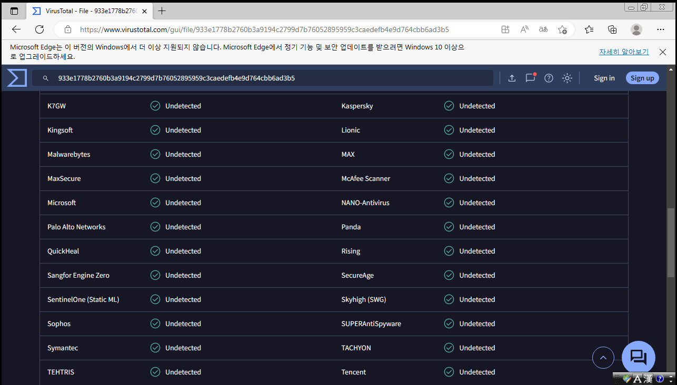
Task: Click the VirusTotal hash search field
Action: [x=263, y=78]
